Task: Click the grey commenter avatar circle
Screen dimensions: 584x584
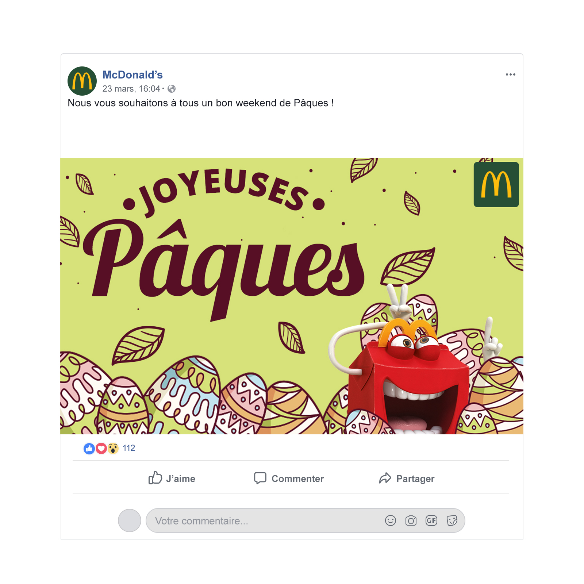Action: tap(130, 520)
